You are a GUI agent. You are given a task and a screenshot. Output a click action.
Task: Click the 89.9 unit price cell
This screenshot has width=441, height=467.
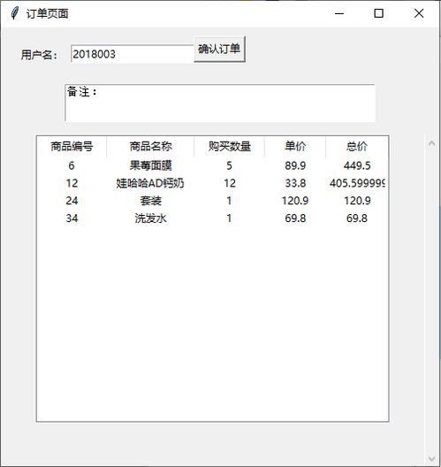point(295,165)
